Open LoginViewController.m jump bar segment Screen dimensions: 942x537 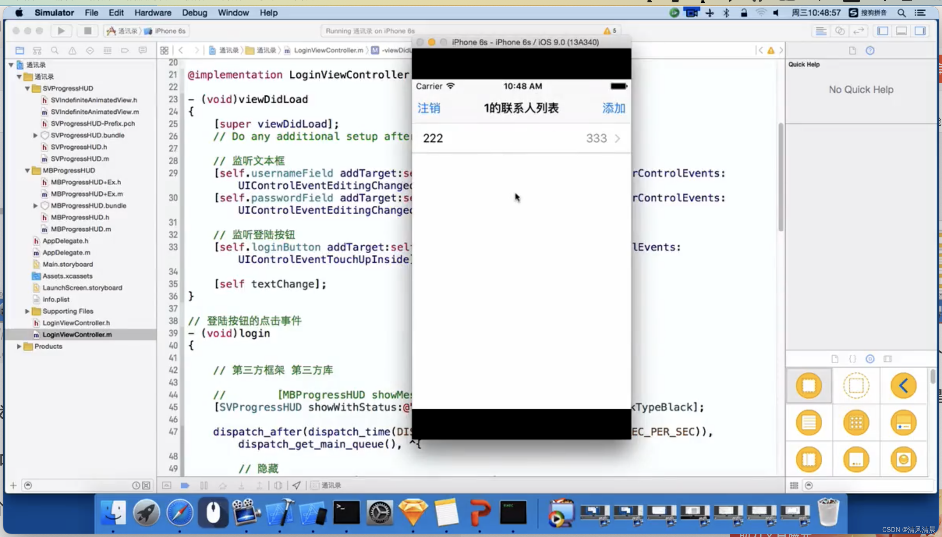click(x=324, y=50)
